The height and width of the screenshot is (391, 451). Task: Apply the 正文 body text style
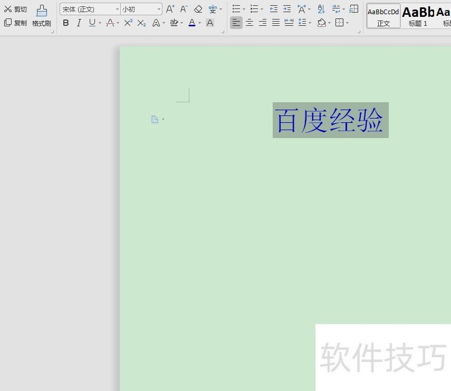coord(383,16)
